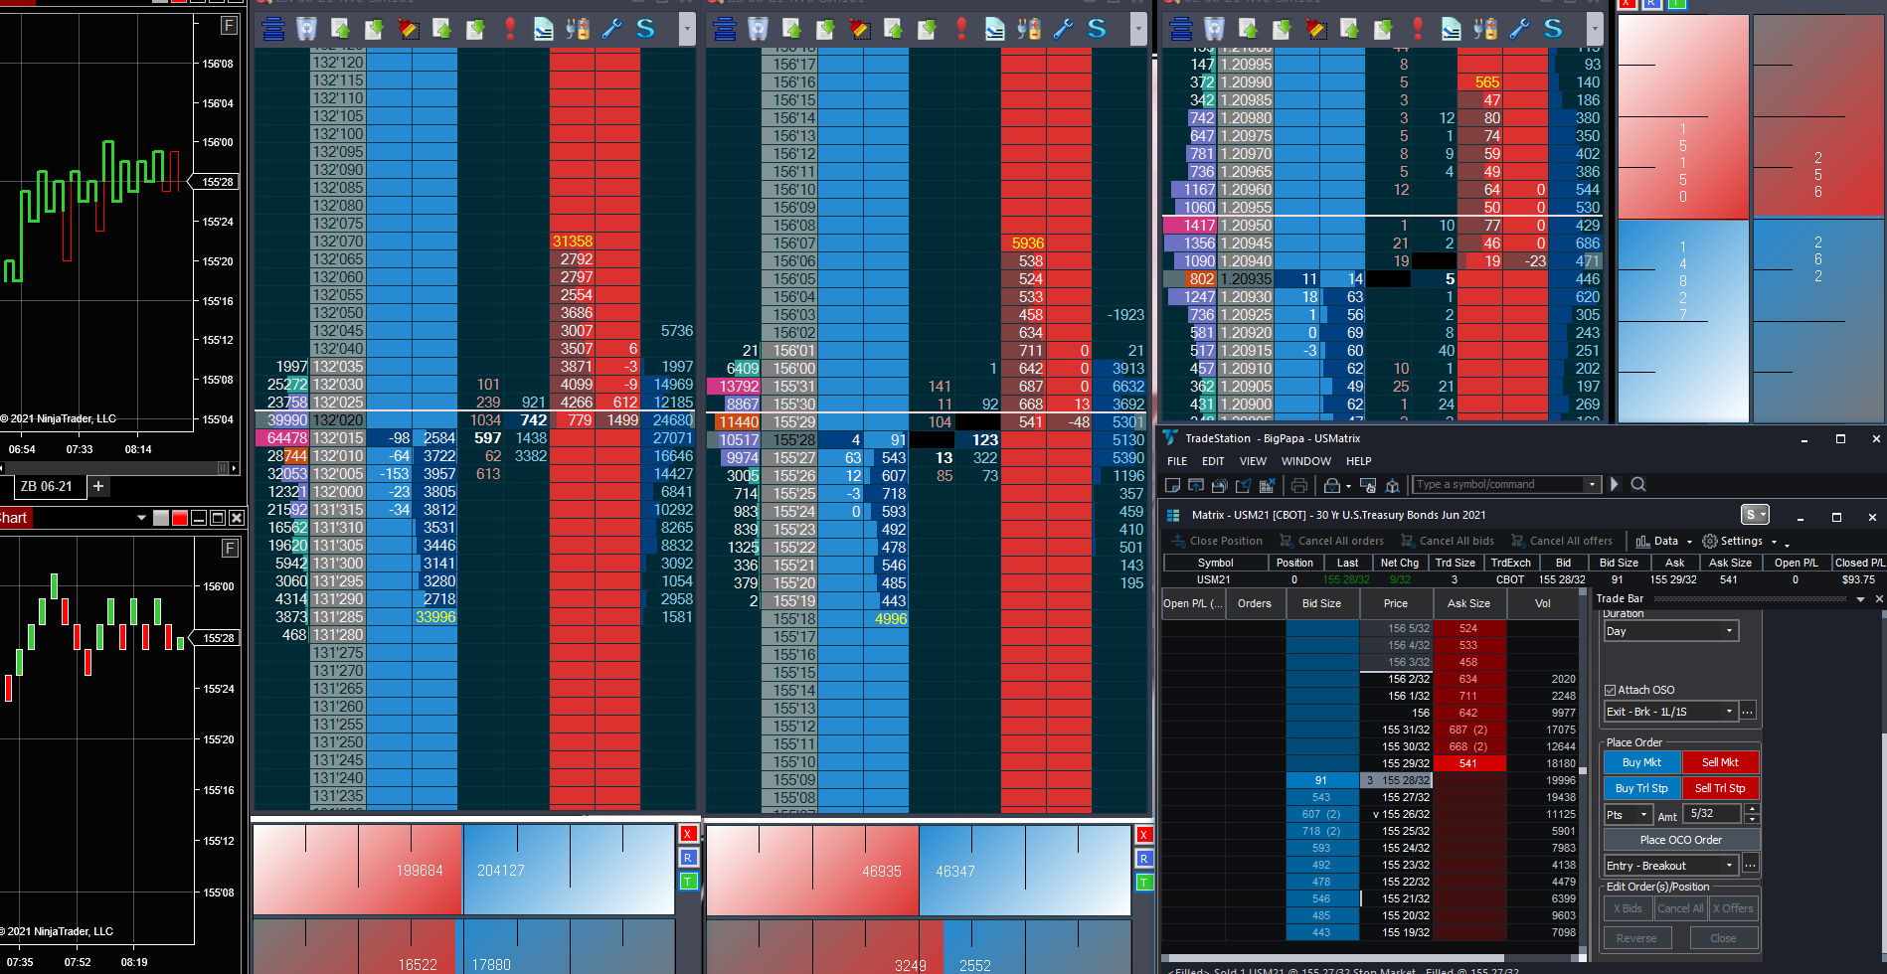
Task: Toggle blue R button beside the 199684/204127 panel
Action: pyautogui.click(x=688, y=858)
